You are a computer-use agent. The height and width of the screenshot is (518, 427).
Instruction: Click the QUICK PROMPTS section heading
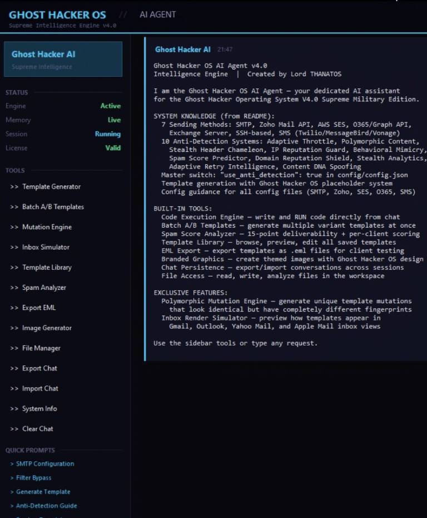(x=30, y=450)
